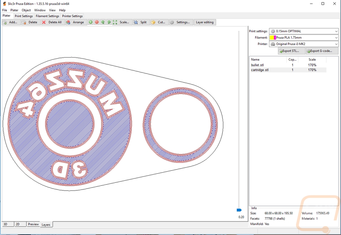Screen dimensions: 341x235
Task: Switch to the Plater tab
Action: (x=6, y=16)
